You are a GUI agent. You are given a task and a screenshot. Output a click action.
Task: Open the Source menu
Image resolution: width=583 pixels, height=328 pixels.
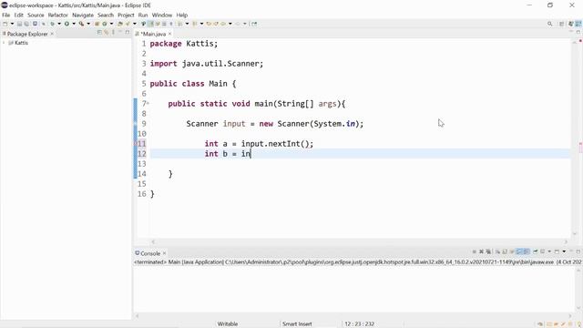click(36, 15)
